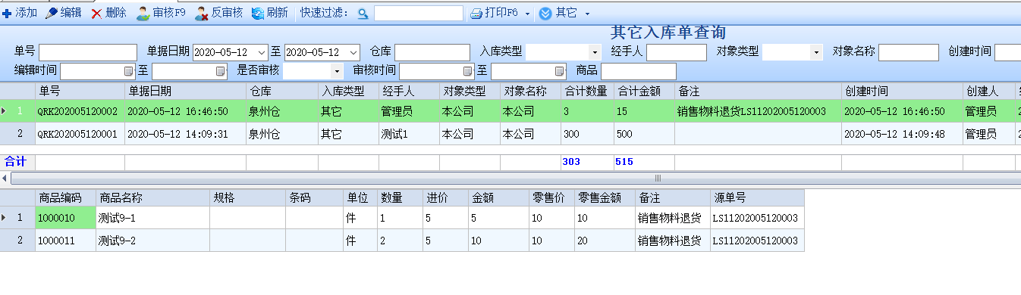The width and height of the screenshot is (1021, 295).
Task: Click the 添加 plus icon
Action: point(7,13)
